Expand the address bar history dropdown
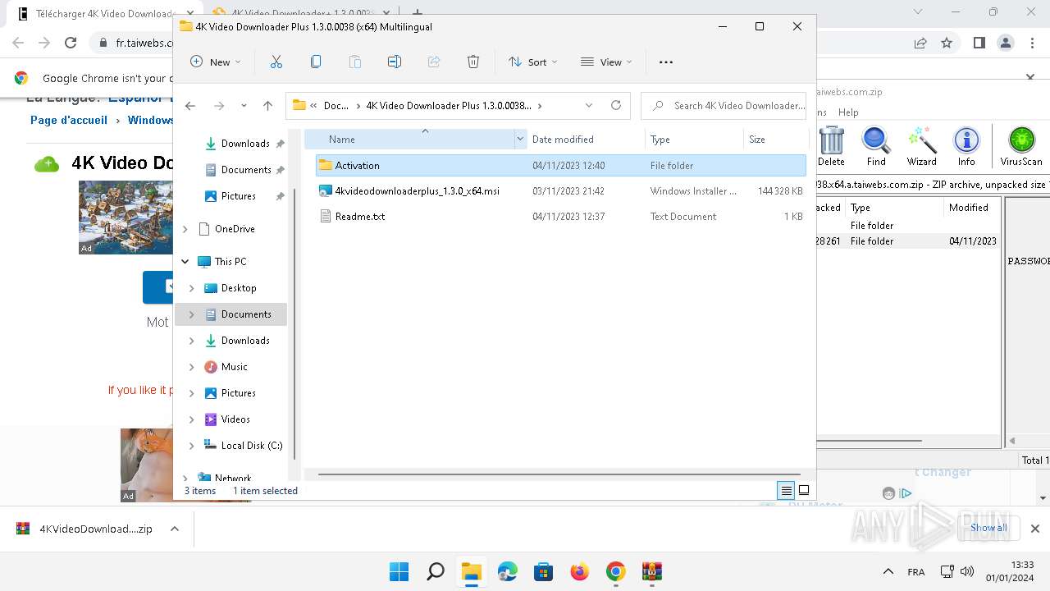 pyautogui.click(x=589, y=105)
